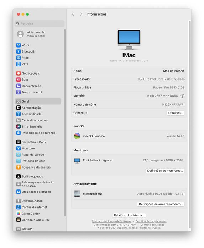This screenshot has height=248, width=204.
Task: Select the Tempo de ecrã hourglass icon
Action: click(x=19, y=92)
